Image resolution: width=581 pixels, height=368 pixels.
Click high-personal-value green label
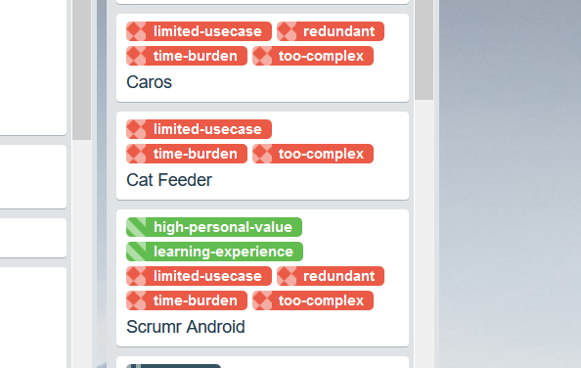click(x=214, y=227)
